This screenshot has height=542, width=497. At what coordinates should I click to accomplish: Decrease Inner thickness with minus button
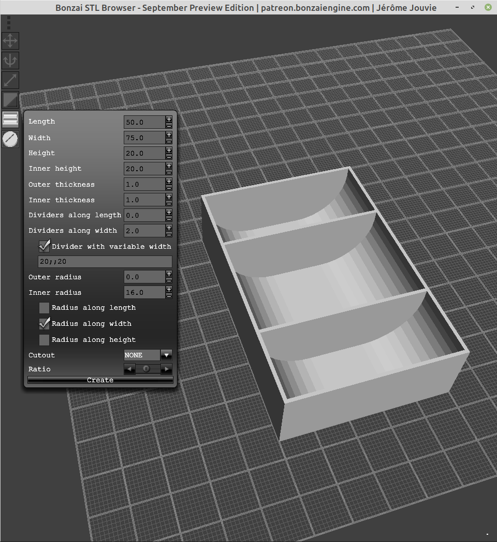click(x=169, y=203)
